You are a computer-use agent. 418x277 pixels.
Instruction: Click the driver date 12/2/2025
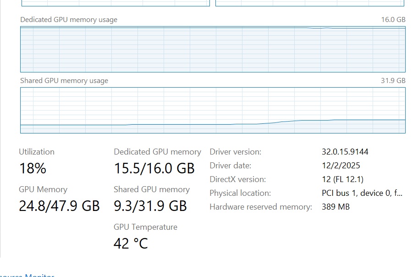coord(341,166)
